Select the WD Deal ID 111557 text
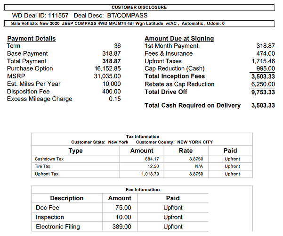 point(40,16)
